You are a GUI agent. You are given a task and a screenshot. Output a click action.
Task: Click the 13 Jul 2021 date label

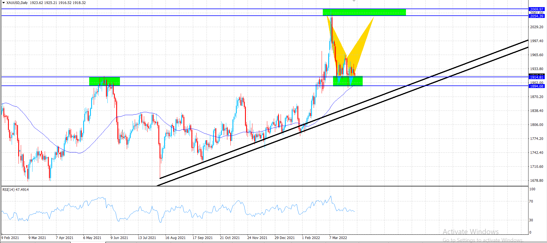point(147,238)
